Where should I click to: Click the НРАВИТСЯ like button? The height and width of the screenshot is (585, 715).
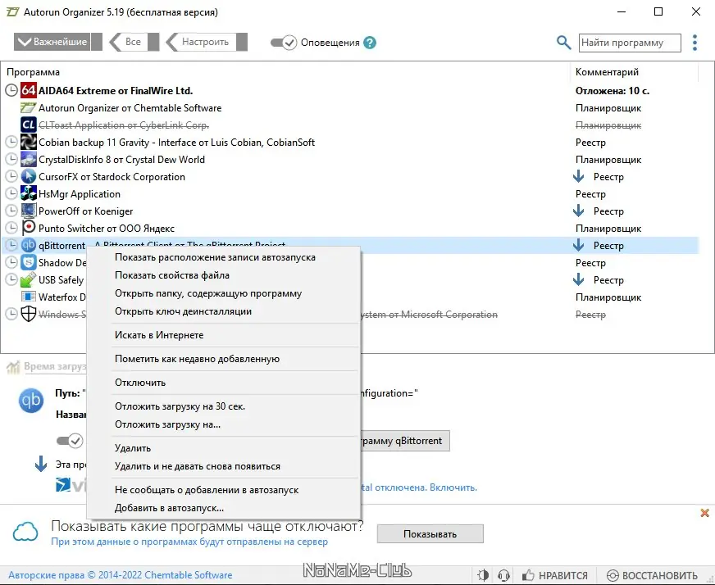555,575
